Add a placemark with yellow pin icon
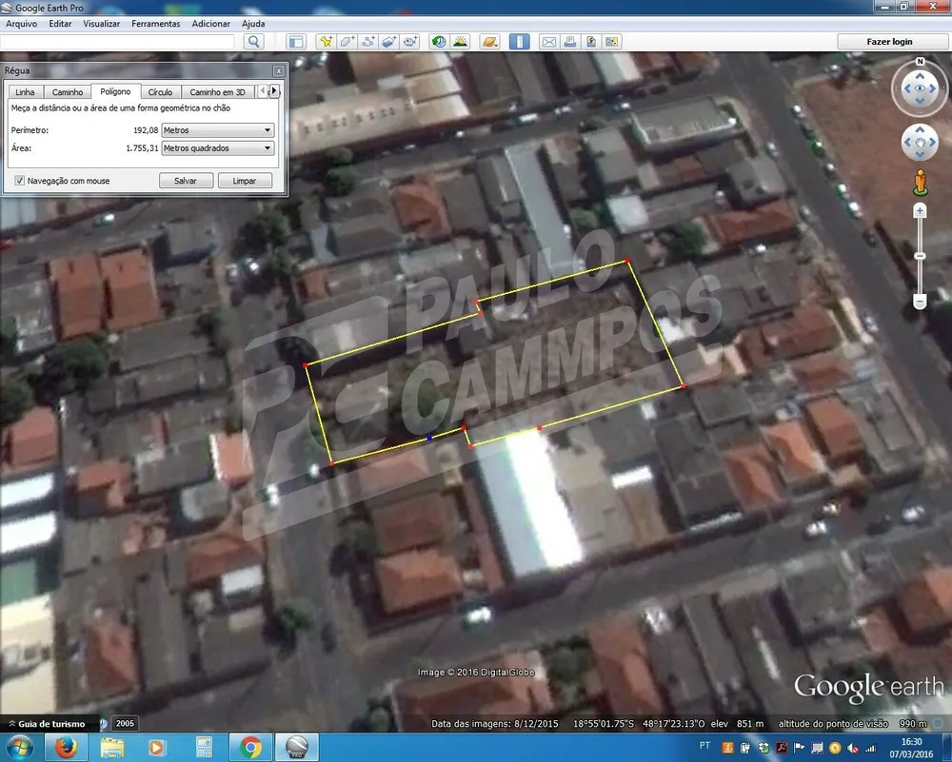The image size is (952, 762). coord(326,41)
